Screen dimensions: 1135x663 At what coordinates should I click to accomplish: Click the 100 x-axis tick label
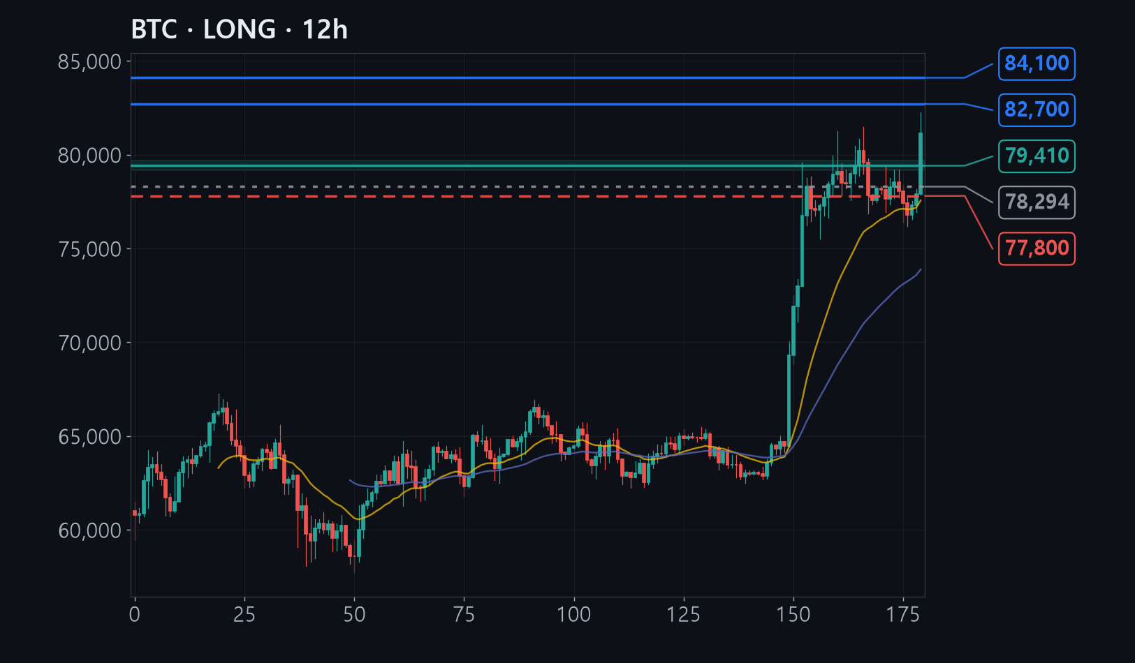pyautogui.click(x=574, y=615)
